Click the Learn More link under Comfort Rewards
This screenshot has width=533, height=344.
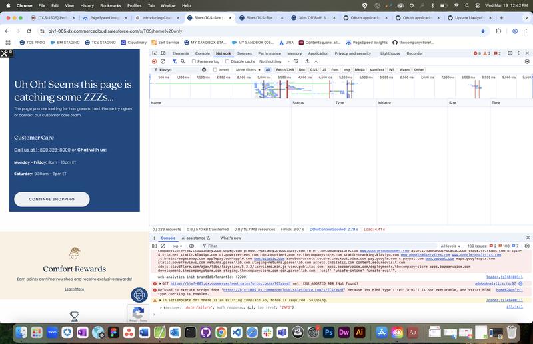click(75, 289)
